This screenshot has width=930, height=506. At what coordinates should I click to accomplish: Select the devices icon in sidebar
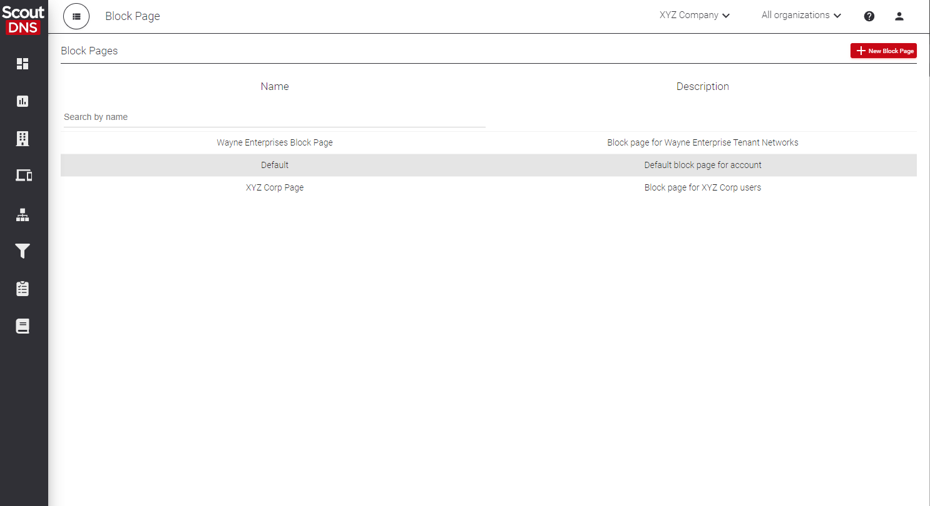[23, 176]
